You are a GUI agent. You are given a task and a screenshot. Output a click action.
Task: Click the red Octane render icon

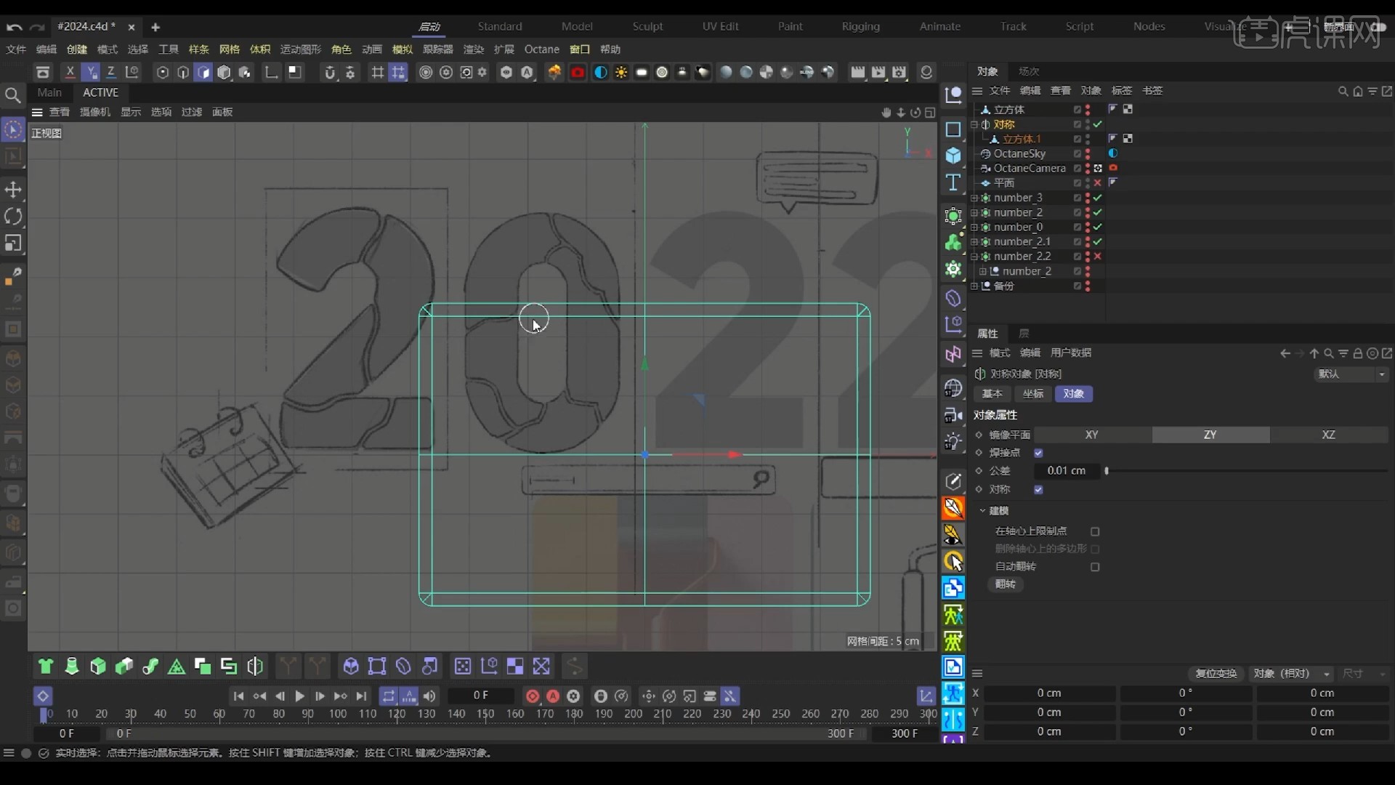pyautogui.click(x=578, y=73)
